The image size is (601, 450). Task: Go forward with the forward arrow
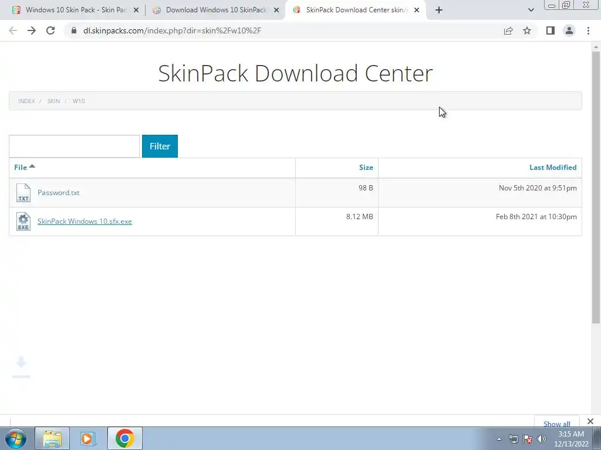click(32, 30)
